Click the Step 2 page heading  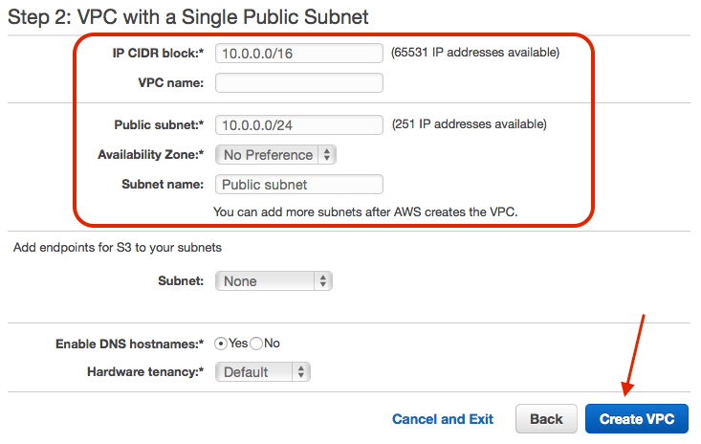[x=187, y=16]
